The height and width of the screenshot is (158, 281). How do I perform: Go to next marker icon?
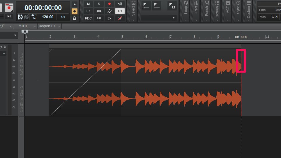[157, 6]
